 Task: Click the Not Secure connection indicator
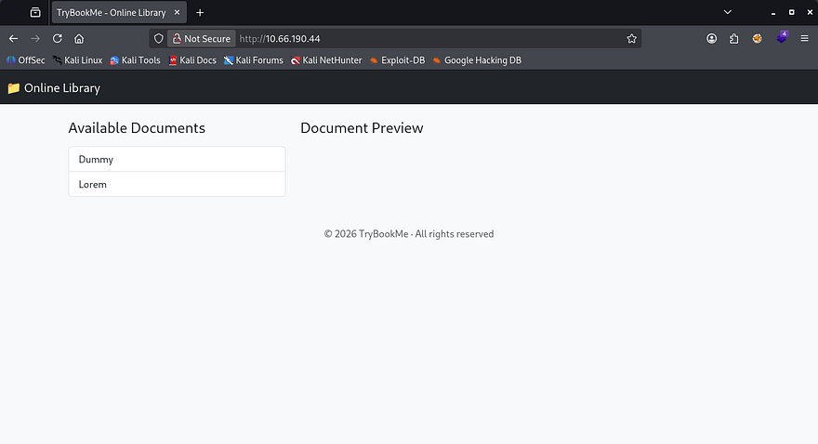click(200, 39)
